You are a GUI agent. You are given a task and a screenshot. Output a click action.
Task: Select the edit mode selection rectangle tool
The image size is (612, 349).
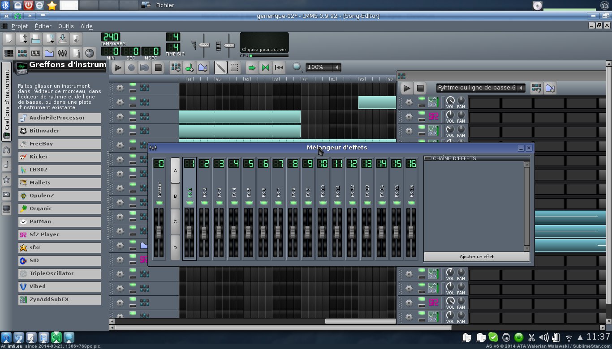[234, 68]
